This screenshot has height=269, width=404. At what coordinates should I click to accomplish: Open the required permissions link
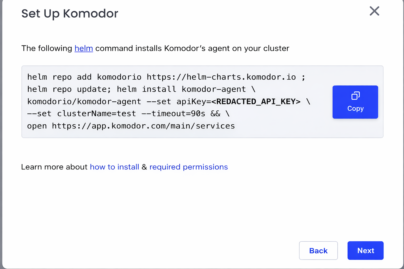[189, 167]
